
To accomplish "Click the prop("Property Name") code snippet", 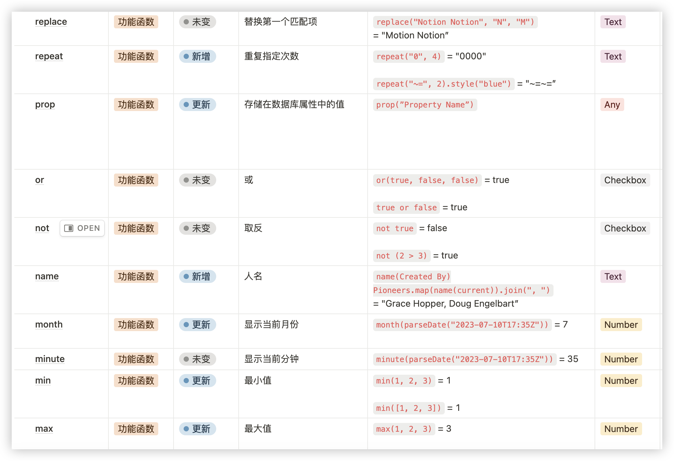I will pos(425,105).
